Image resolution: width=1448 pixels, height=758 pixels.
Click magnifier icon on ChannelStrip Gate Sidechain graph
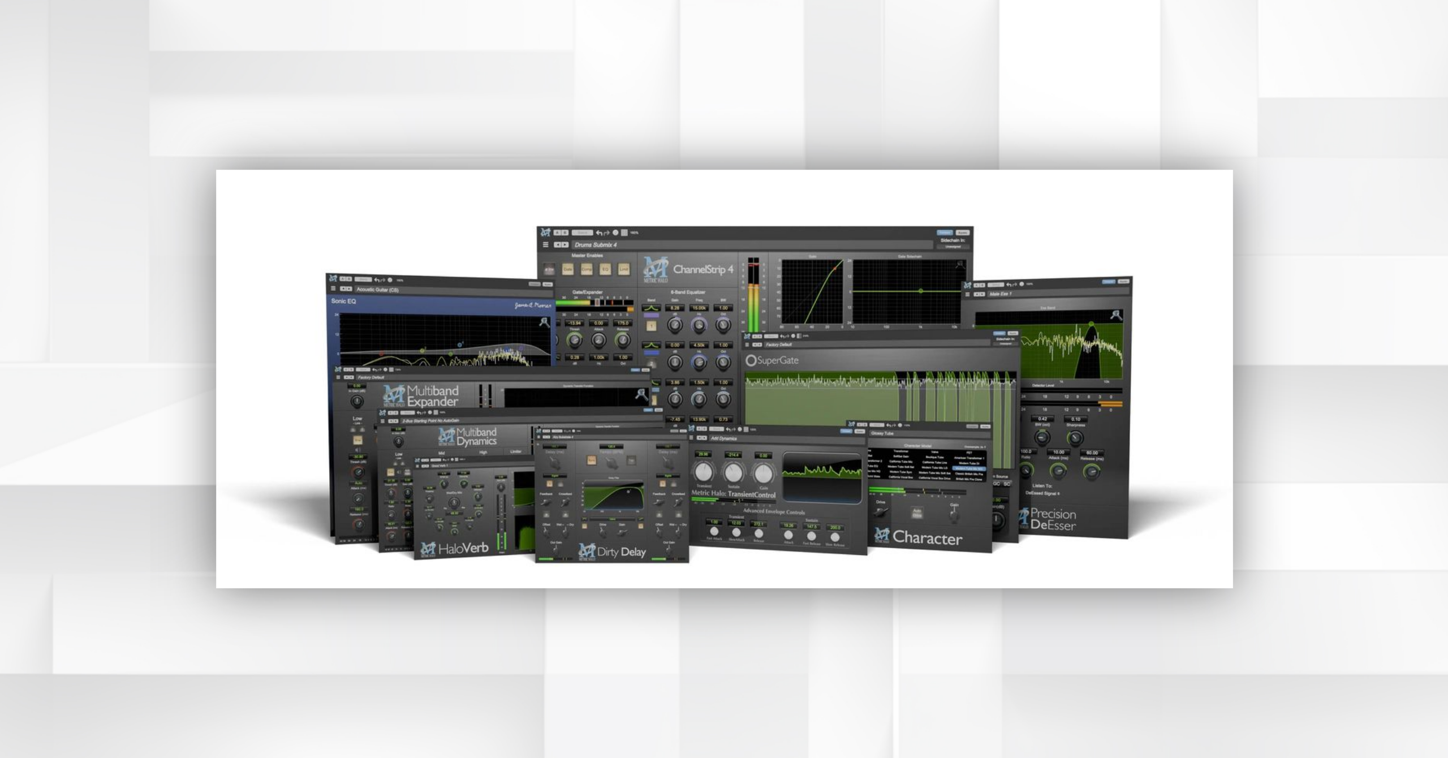tap(960, 264)
